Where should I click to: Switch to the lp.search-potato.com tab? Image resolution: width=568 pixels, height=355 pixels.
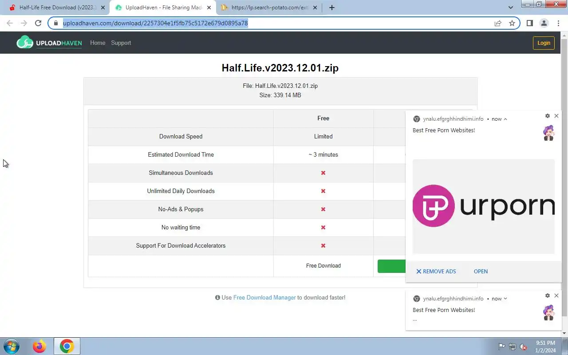269,8
